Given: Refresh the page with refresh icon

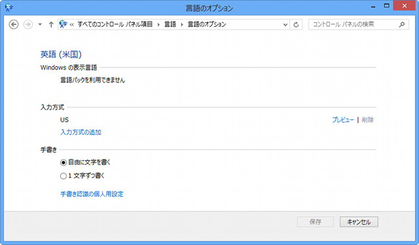Looking at the screenshot, I should pos(296,25).
